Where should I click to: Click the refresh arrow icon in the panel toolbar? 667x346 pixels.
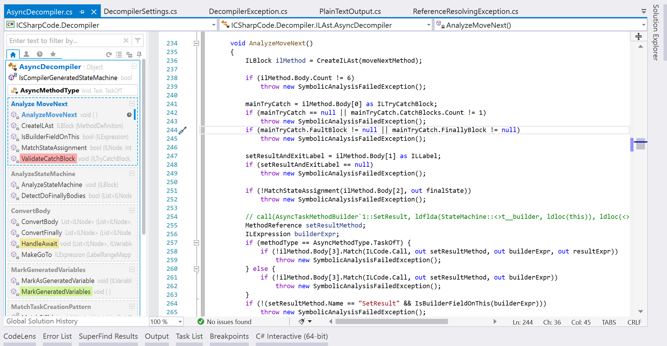click(x=109, y=54)
